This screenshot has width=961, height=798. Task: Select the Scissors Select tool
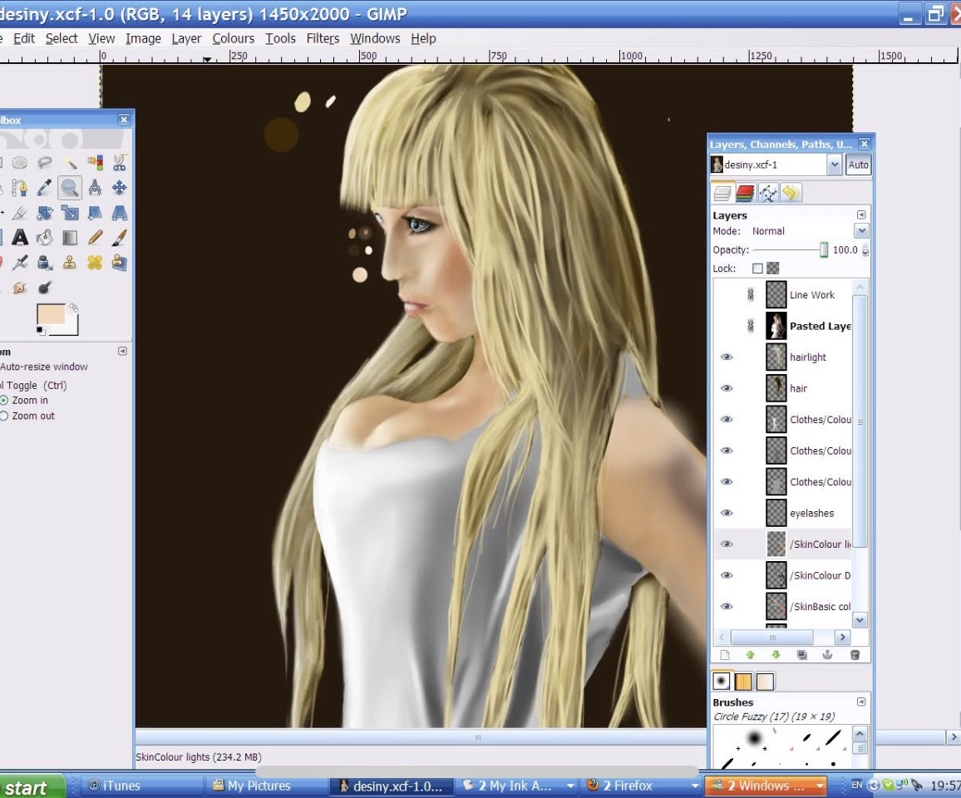[120, 162]
